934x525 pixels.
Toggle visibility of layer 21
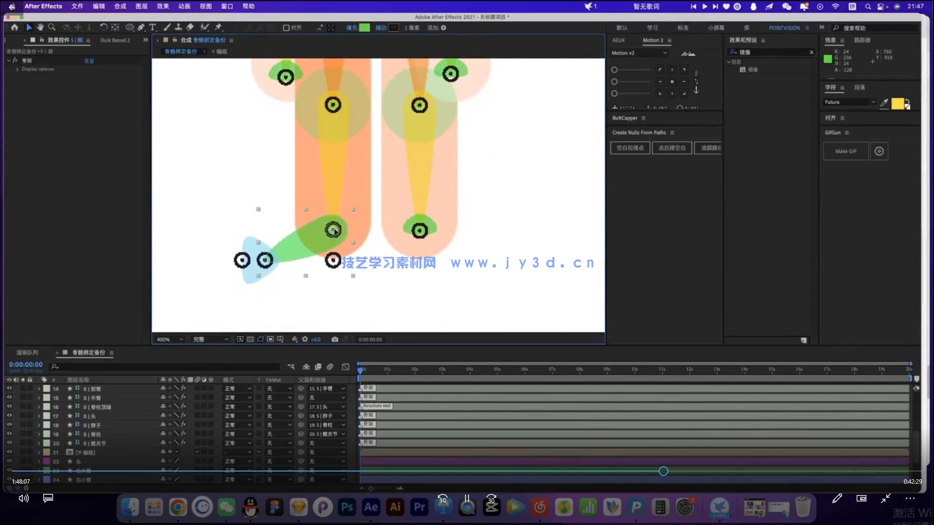tap(9, 452)
